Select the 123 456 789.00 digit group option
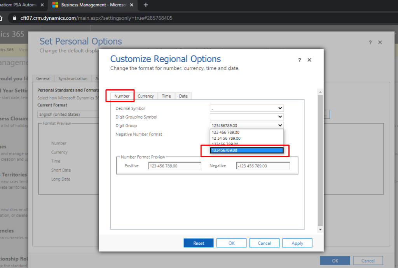398x268 pixels. pyautogui.click(x=247, y=132)
